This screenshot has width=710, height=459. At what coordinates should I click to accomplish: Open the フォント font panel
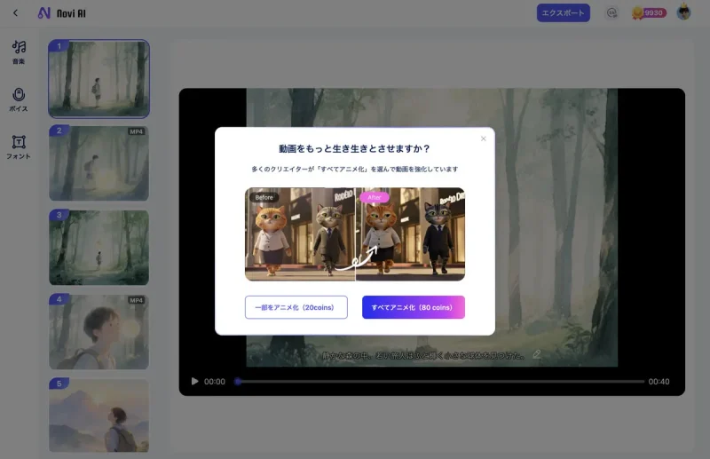[19, 146]
